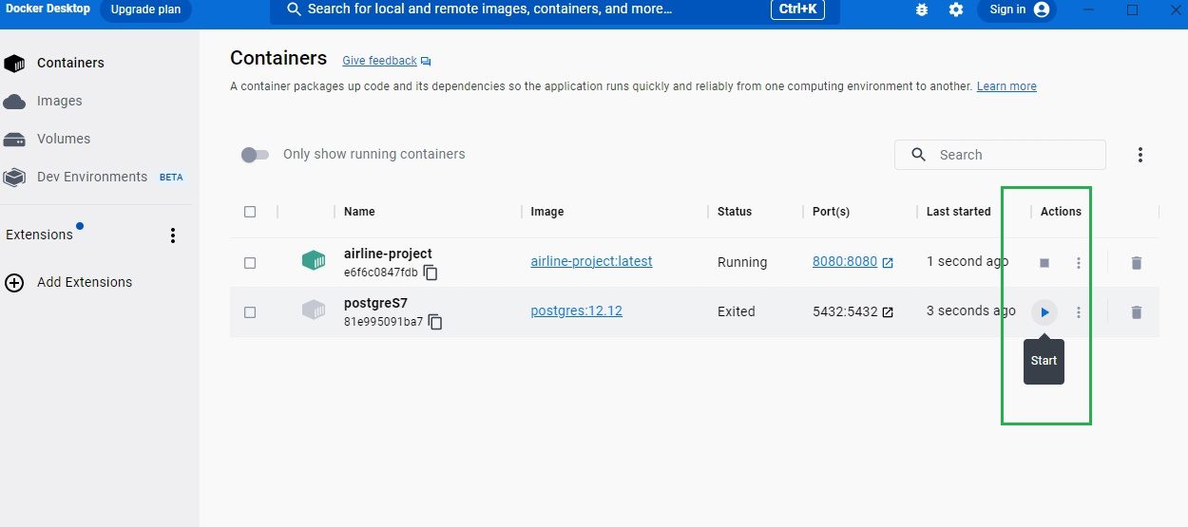
Task: Open the troubleshoot bug icon
Action: pyautogui.click(x=922, y=9)
